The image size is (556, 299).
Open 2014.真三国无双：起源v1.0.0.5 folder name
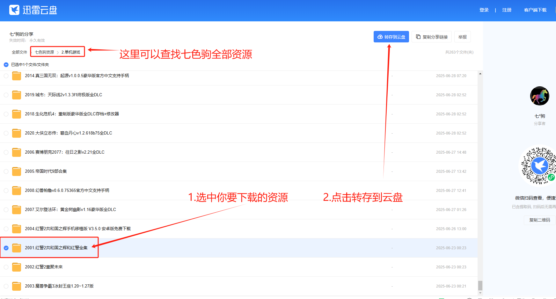point(77,76)
